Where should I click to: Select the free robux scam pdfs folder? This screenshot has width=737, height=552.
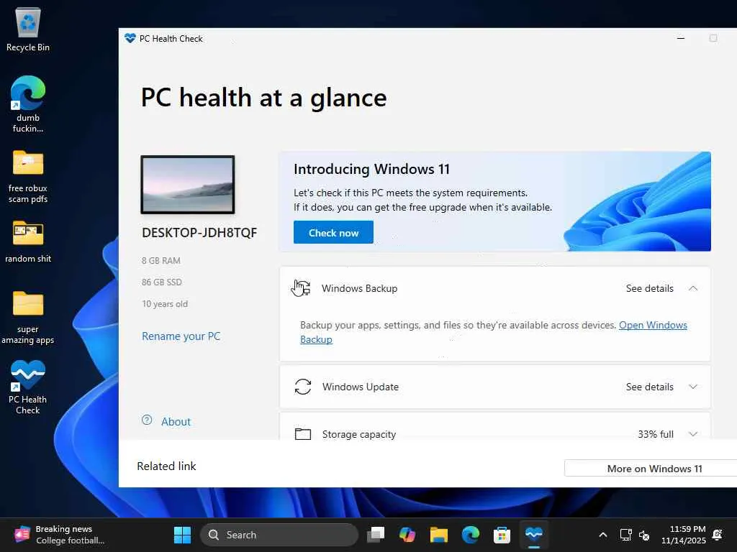pos(28,177)
